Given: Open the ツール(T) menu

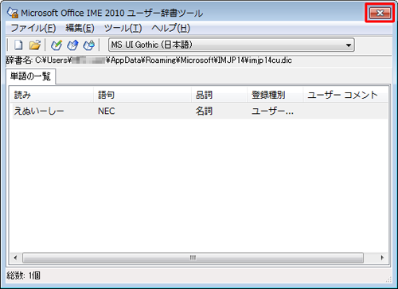Looking at the screenshot, I should (x=123, y=28).
